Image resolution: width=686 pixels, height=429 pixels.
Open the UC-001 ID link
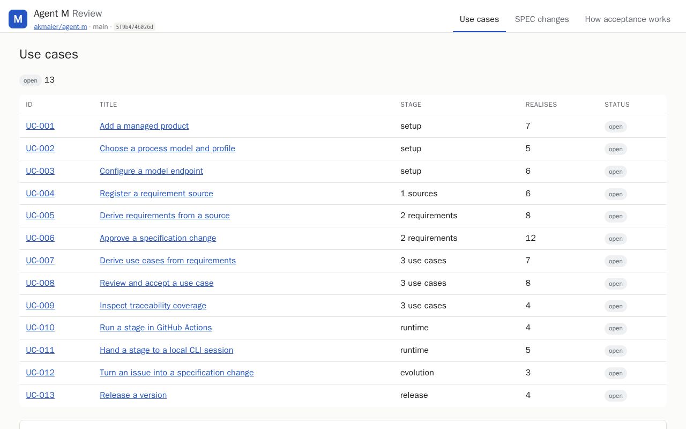pyautogui.click(x=40, y=126)
